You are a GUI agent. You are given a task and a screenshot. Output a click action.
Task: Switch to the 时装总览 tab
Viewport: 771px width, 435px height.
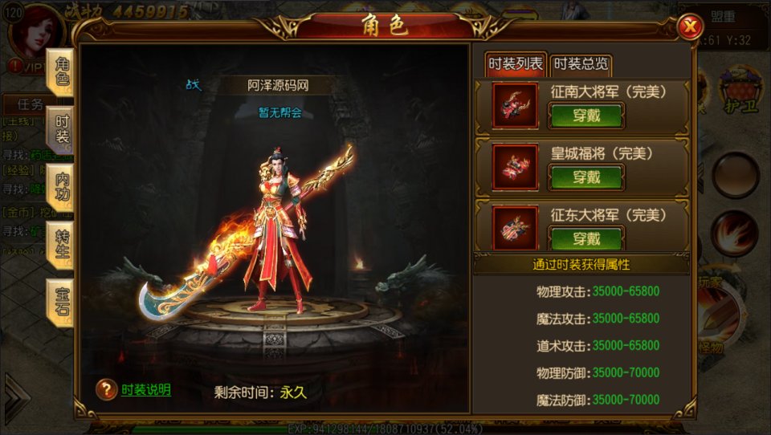coord(581,64)
